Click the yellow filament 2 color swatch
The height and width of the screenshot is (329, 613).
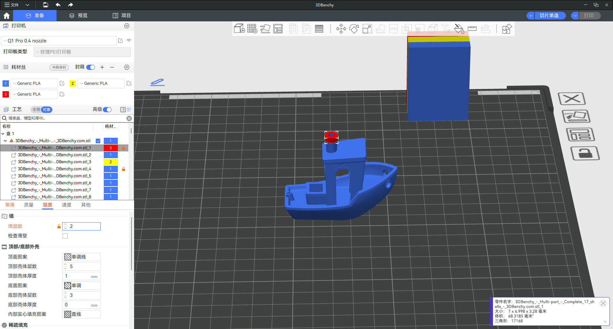tap(73, 84)
